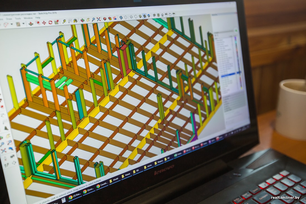Set camera to Right view
The image size is (306, 204).
pos(166,14)
